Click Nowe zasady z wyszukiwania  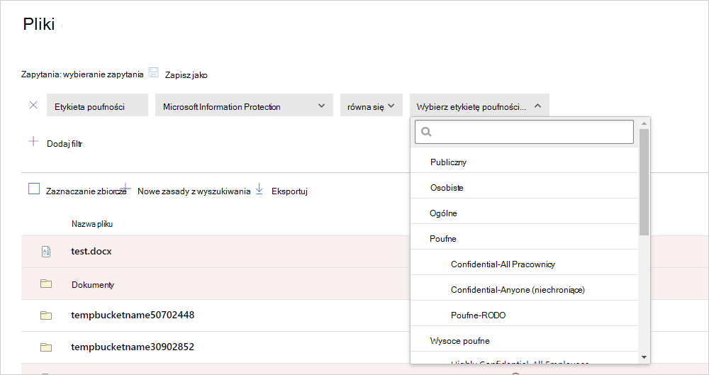(194, 191)
